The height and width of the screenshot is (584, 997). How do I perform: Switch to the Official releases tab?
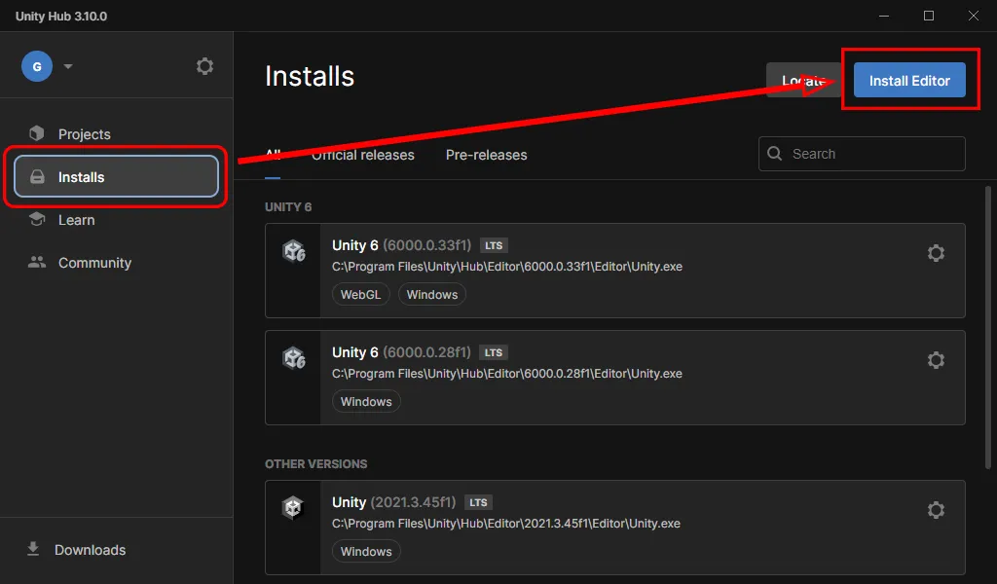[x=363, y=155]
